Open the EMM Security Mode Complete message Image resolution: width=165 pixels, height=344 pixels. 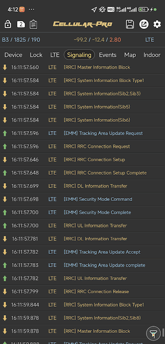82,212
